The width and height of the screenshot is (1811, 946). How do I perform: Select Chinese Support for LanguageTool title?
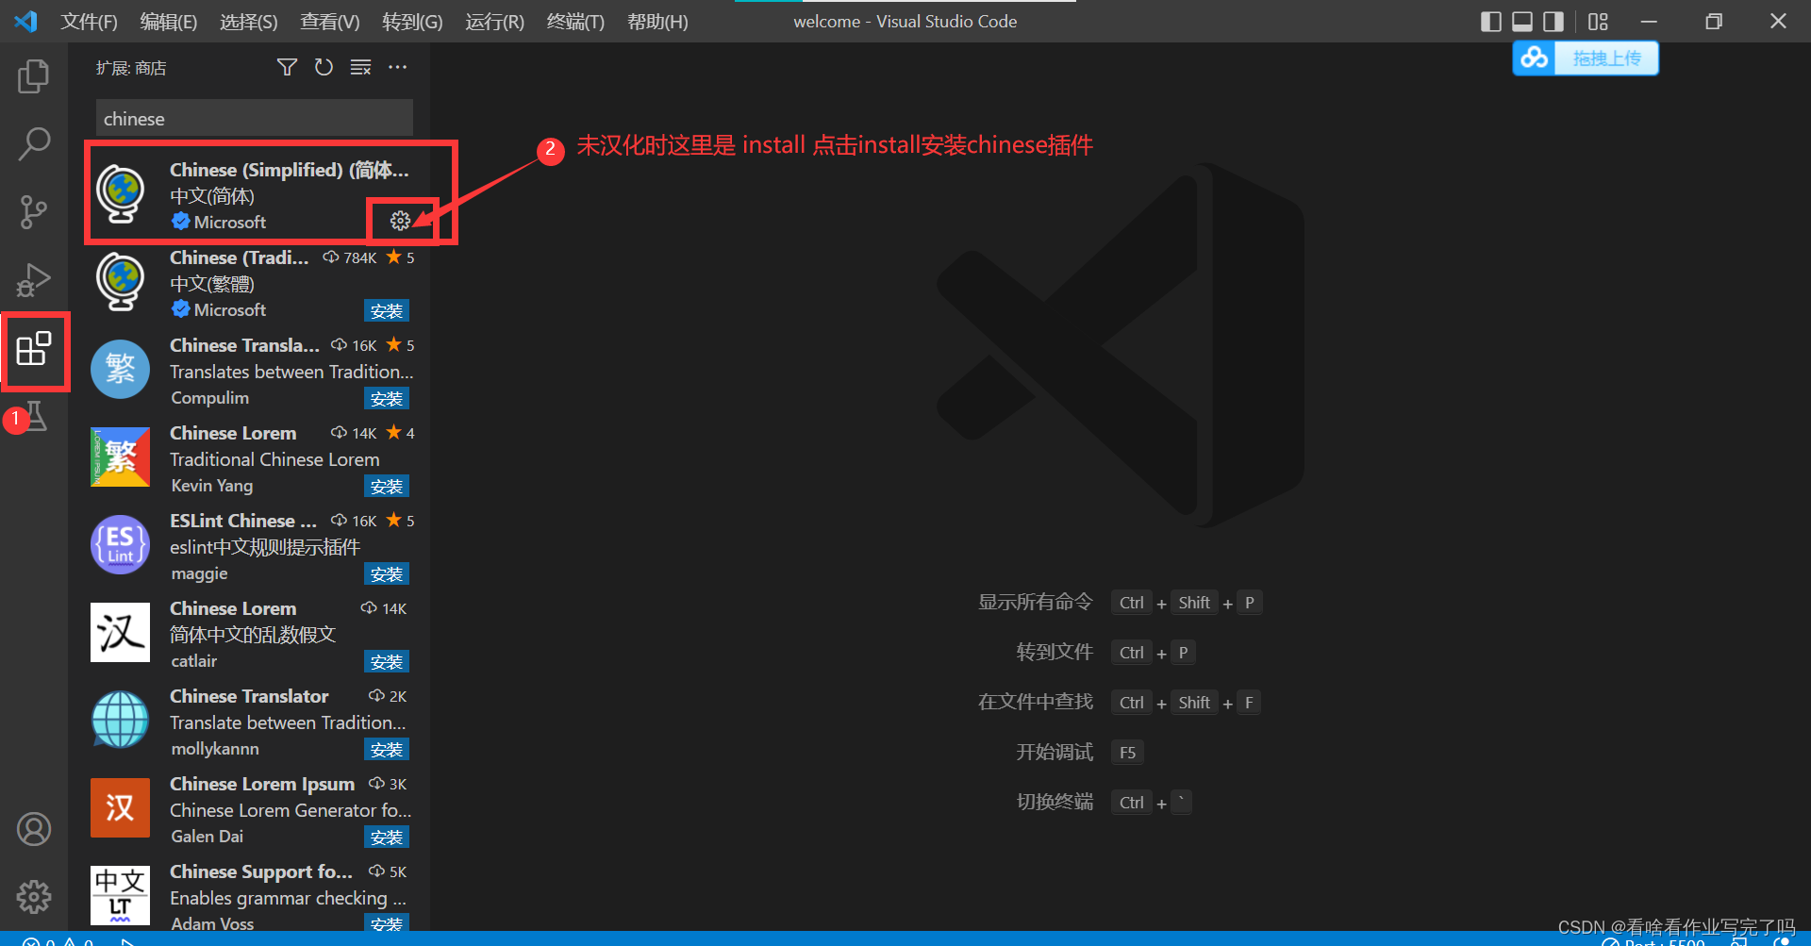click(x=261, y=871)
